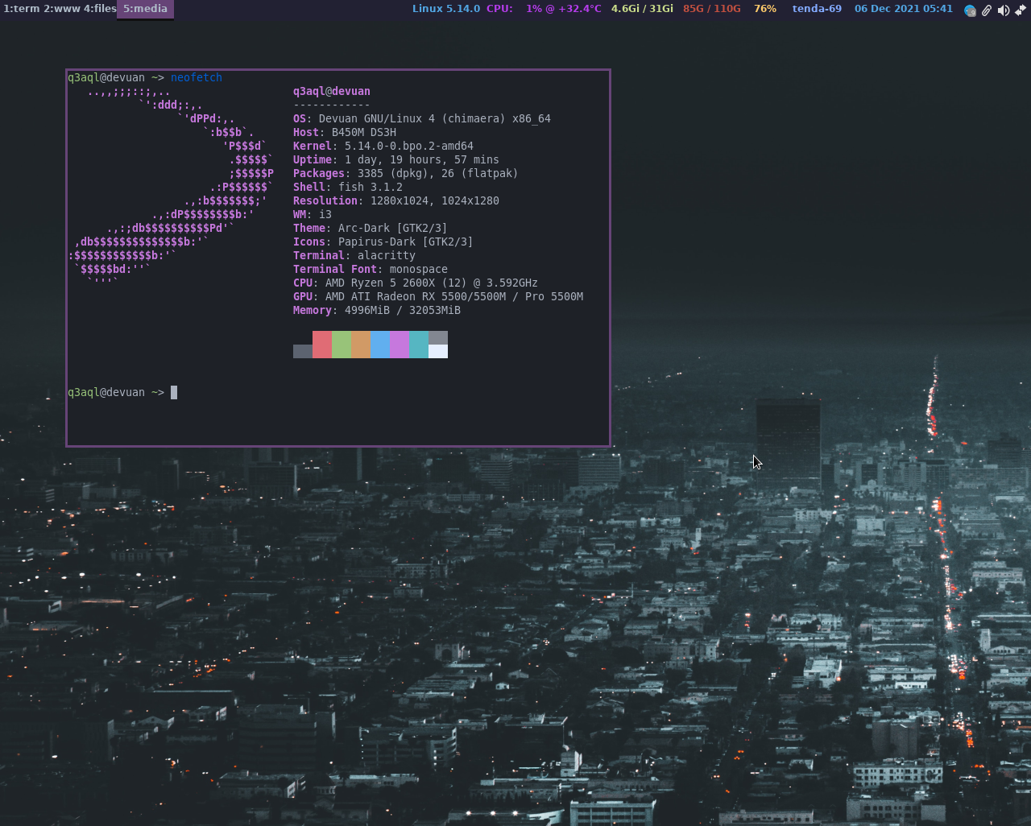Switch to workspace 4:files
The image size is (1031, 826).
tap(100, 9)
